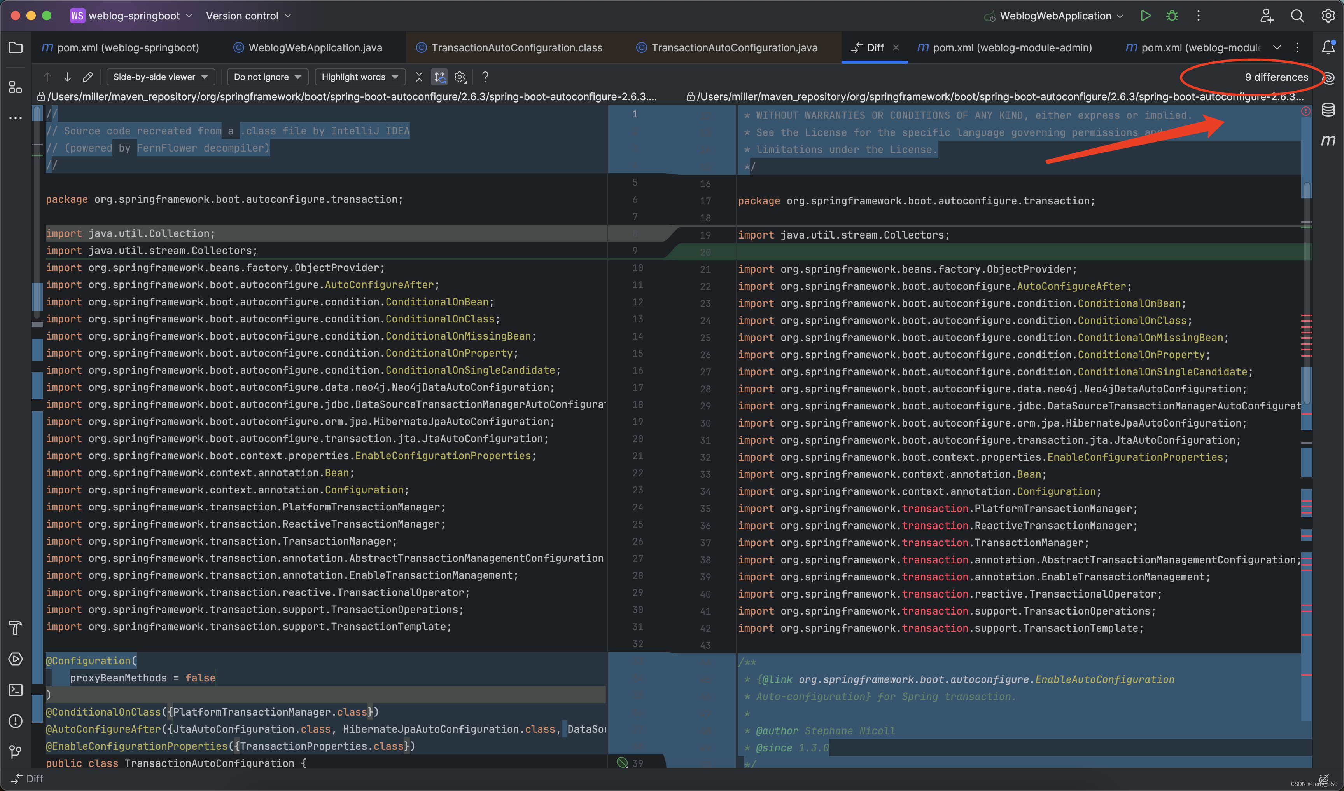Switch to pom.xml (weblog-springboot) tab
The width and height of the screenshot is (1344, 791).
[x=121, y=47]
